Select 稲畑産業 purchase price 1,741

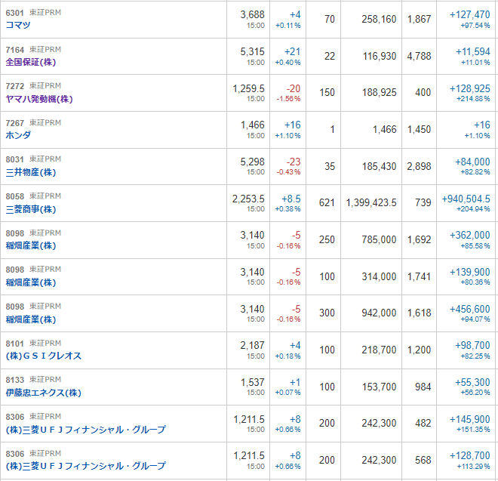420,276
